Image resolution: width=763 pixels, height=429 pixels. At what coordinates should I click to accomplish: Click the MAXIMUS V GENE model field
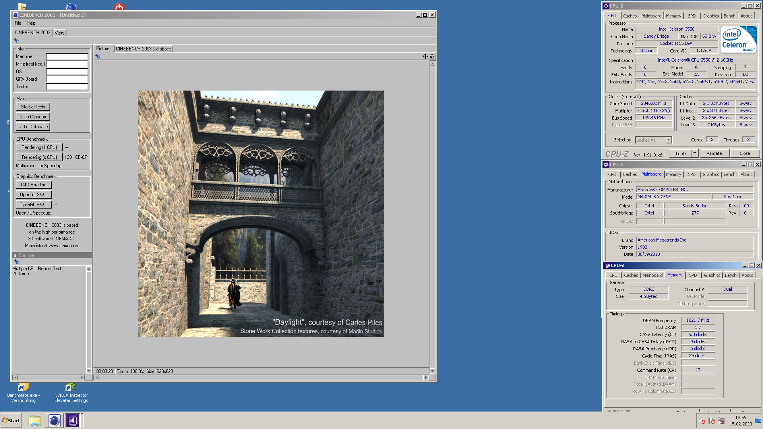point(673,197)
